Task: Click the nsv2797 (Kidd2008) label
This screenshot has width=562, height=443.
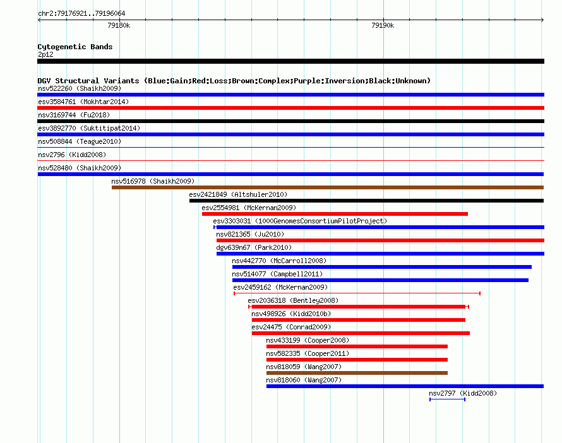Action: pos(463,393)
